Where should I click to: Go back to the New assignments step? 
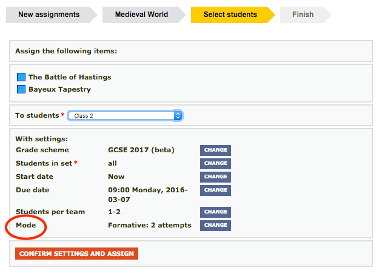tap(49, 15)
